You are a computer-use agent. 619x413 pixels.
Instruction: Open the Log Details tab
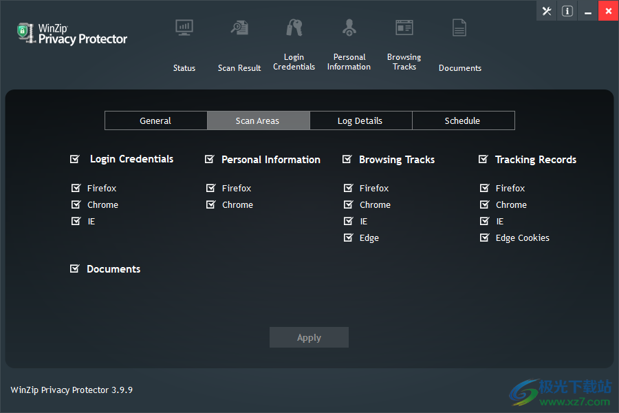361,120
